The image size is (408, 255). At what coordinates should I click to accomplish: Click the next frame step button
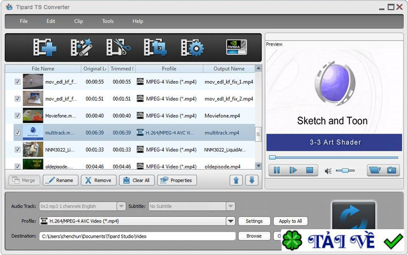[293, 170]
